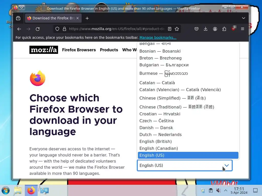Toggle reader view icon in address bar
Viewport: 262px width, 196px height.
pyautogui.click(x=170, y=29)
